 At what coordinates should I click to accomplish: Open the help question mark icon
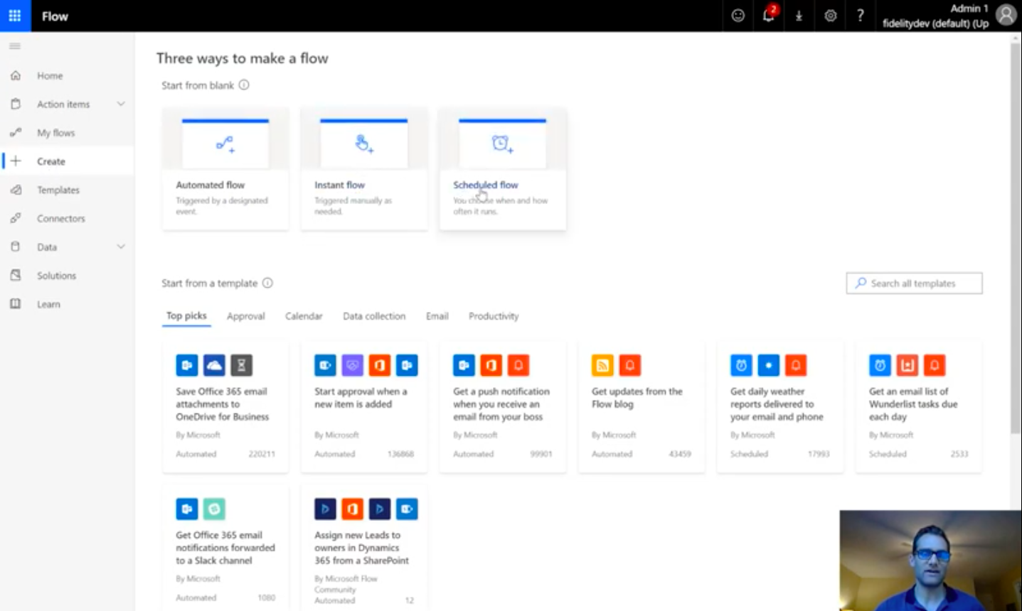click(x=861, y=16)
